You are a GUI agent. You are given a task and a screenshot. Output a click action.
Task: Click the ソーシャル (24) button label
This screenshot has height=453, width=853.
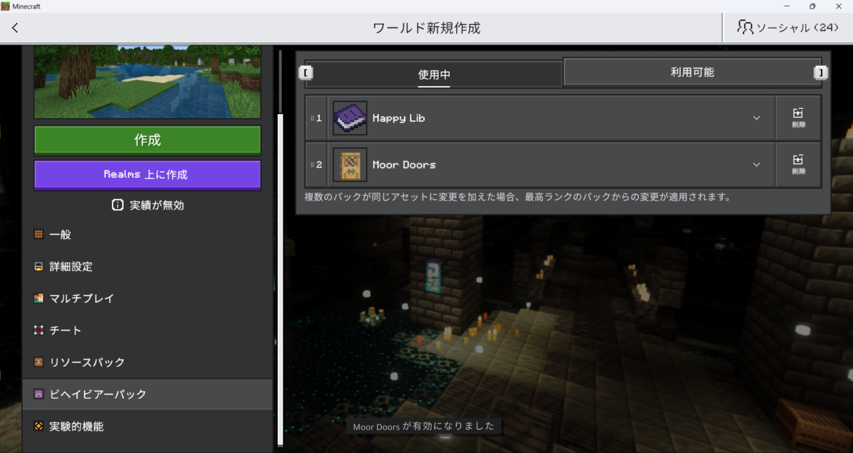pos(798,28)
